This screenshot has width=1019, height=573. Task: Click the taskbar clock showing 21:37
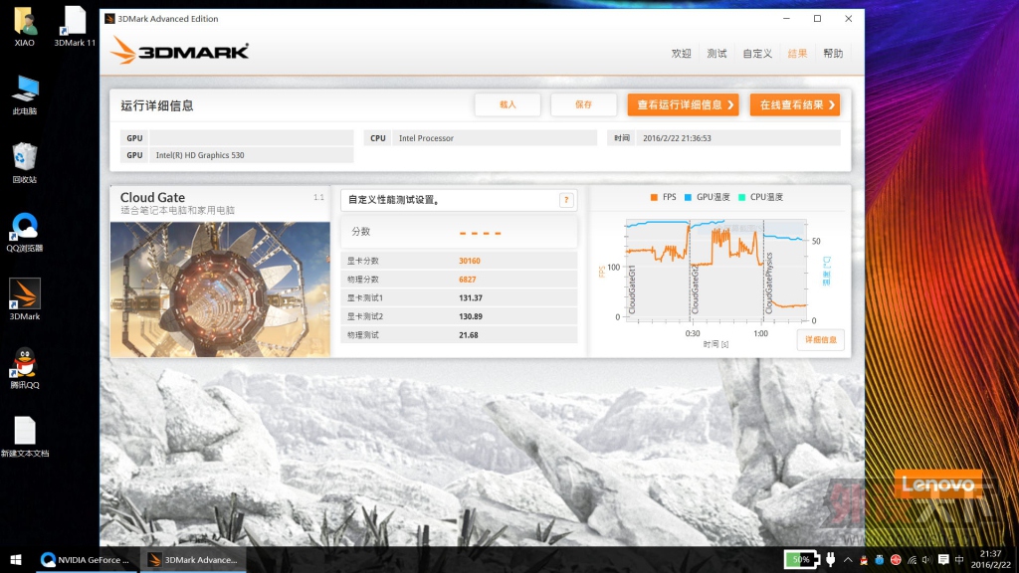990,559
